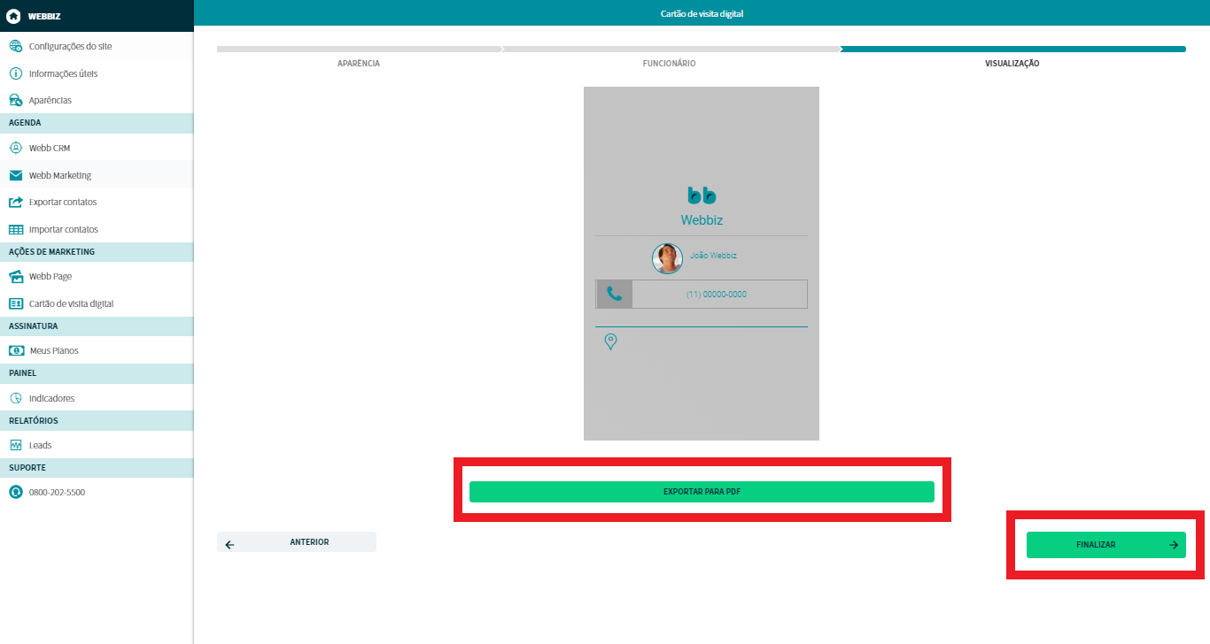Go back with the Anterior button

click(297, 542)
